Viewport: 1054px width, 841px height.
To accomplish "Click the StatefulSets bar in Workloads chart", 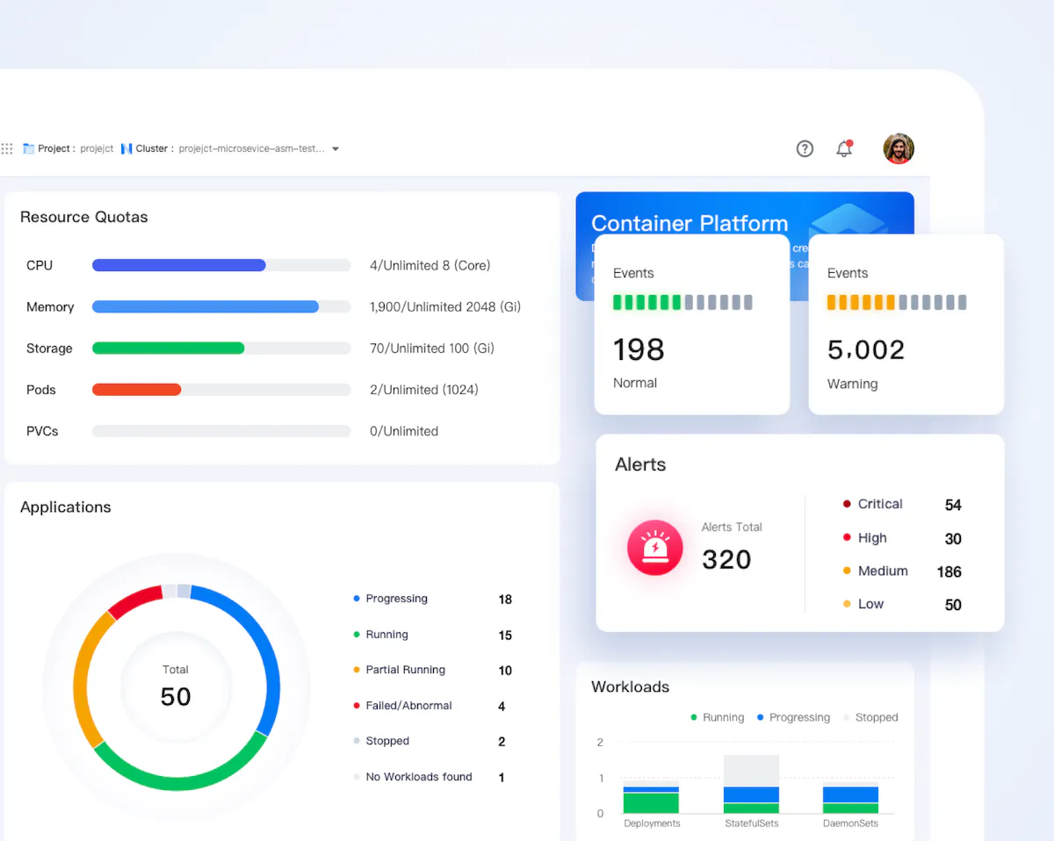I will click(751, 784).
